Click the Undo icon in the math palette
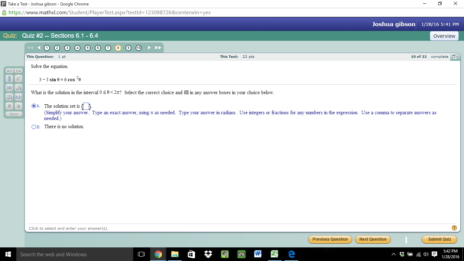464x261 pixels. [x=10, y=71]
